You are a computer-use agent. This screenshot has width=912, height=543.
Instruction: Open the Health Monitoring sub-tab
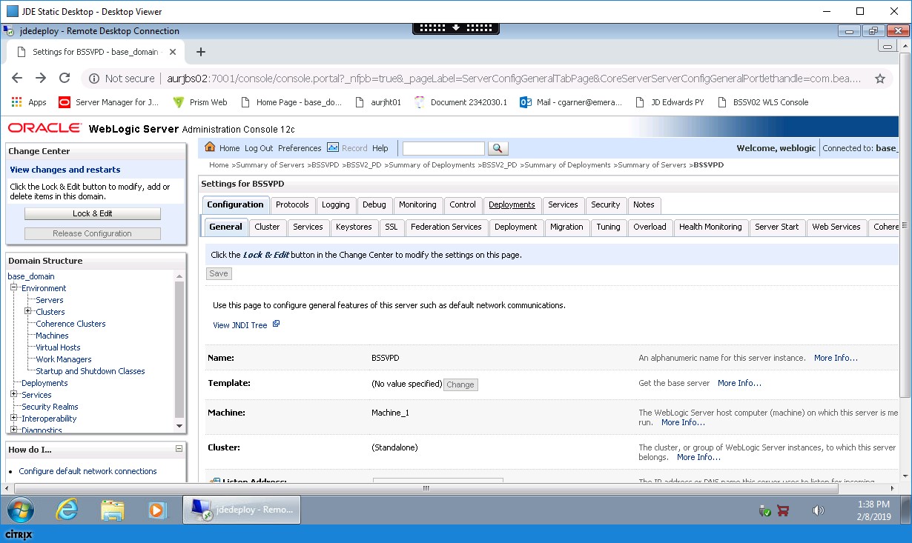(710, 227)
